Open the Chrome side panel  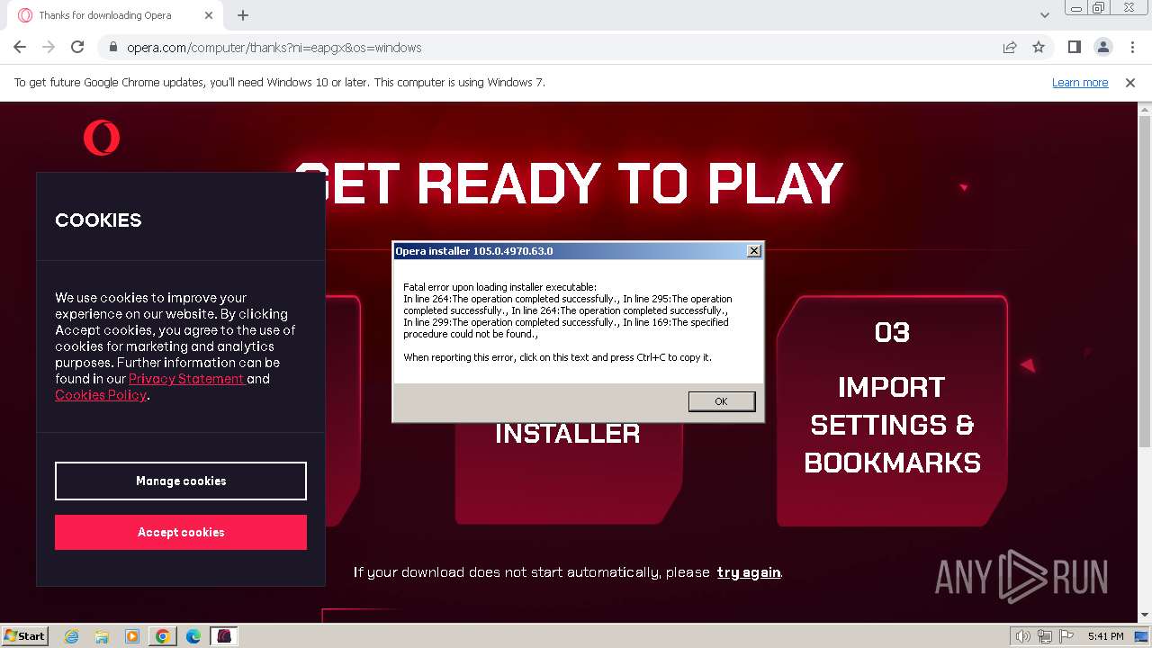click(x=1074, y=47)
